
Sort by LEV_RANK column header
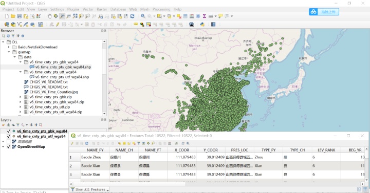(x=326, y=150)
